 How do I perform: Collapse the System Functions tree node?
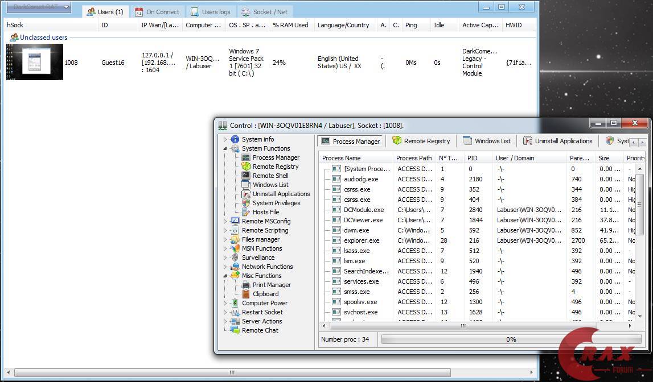tap(225, 148)
